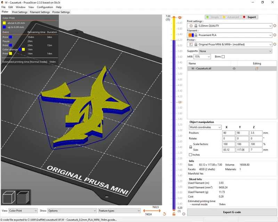Image resolution: width=278 pixels, height=222 pixels.
Task: Click the Scale factors Z field
Action: [x=256, y=144]
